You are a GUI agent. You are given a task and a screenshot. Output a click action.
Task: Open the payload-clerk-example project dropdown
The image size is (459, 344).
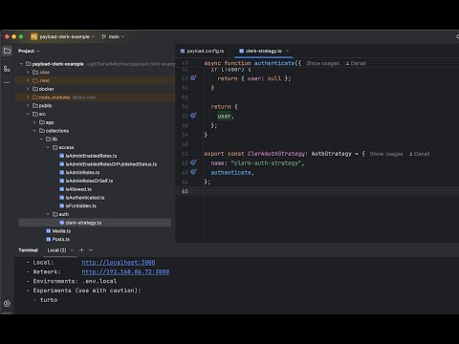[67, 36]
